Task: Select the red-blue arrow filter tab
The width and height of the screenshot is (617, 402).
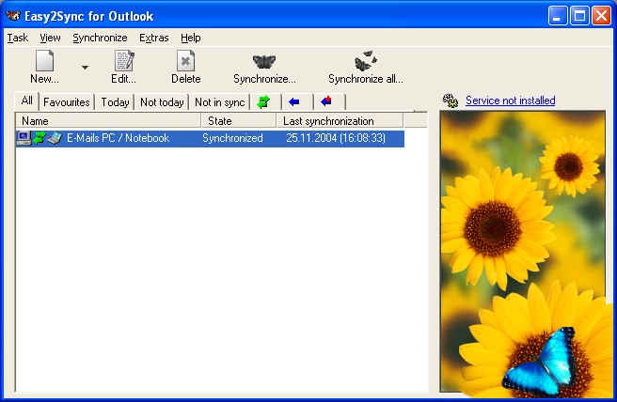Action: click(x=326, y=101)
